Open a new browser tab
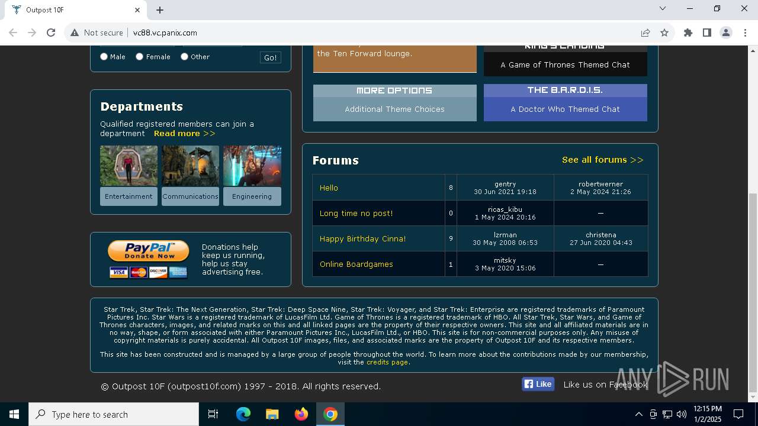The image size is (758, 426). 160,10
